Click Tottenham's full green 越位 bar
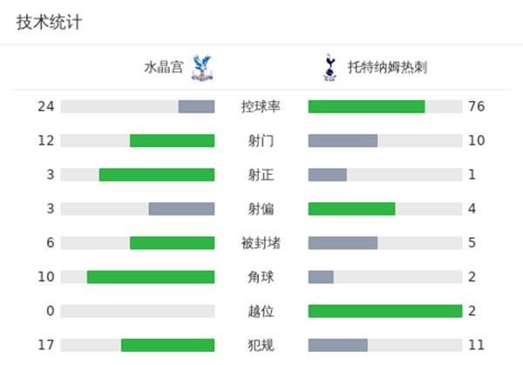523x365 pixels. pos(384,311)
